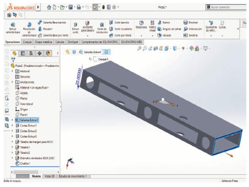Open a file with the Open icon

[x=62, y=7]
